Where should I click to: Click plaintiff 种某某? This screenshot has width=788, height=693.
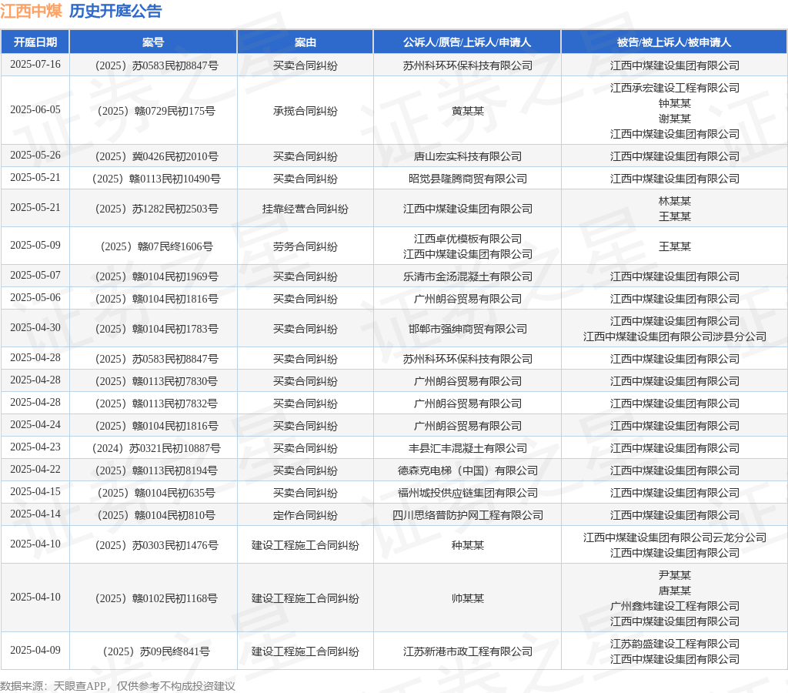(467, 545)
